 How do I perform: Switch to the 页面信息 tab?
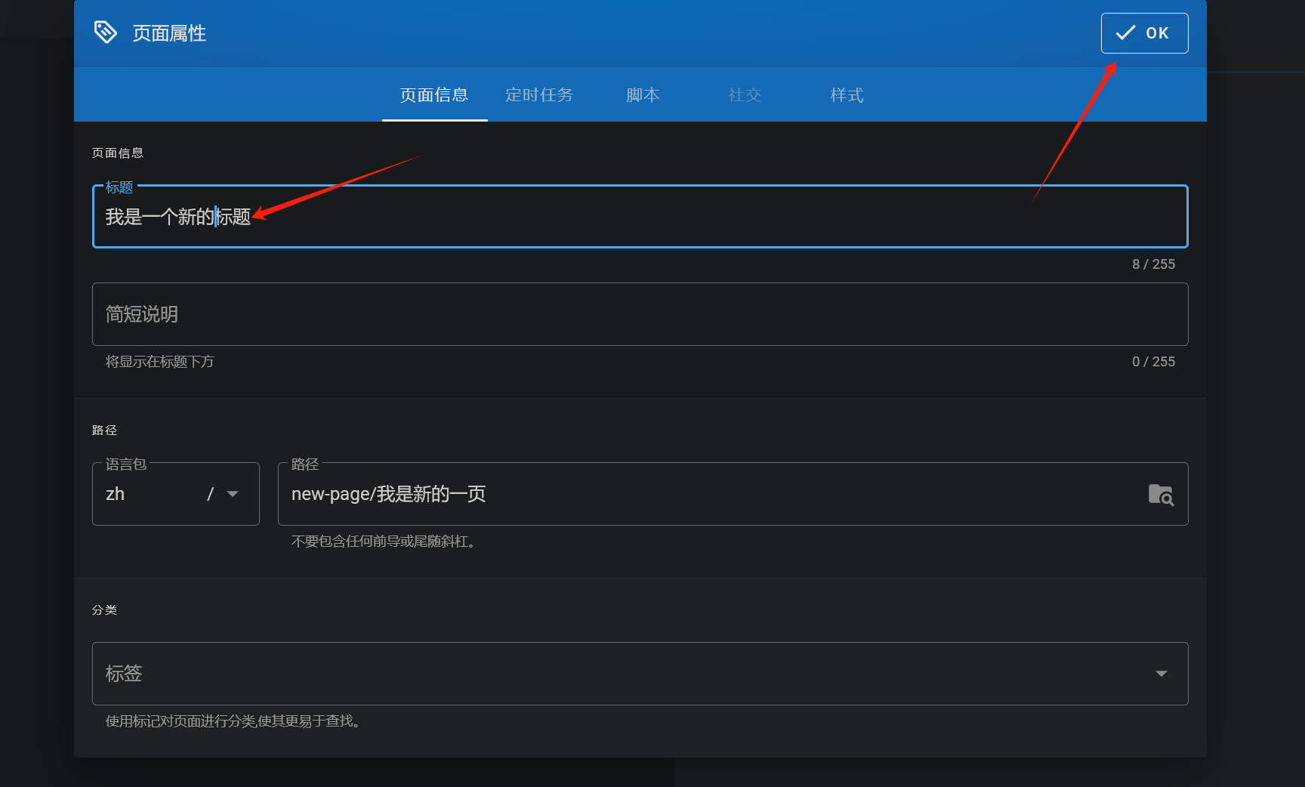coord(434,95)
